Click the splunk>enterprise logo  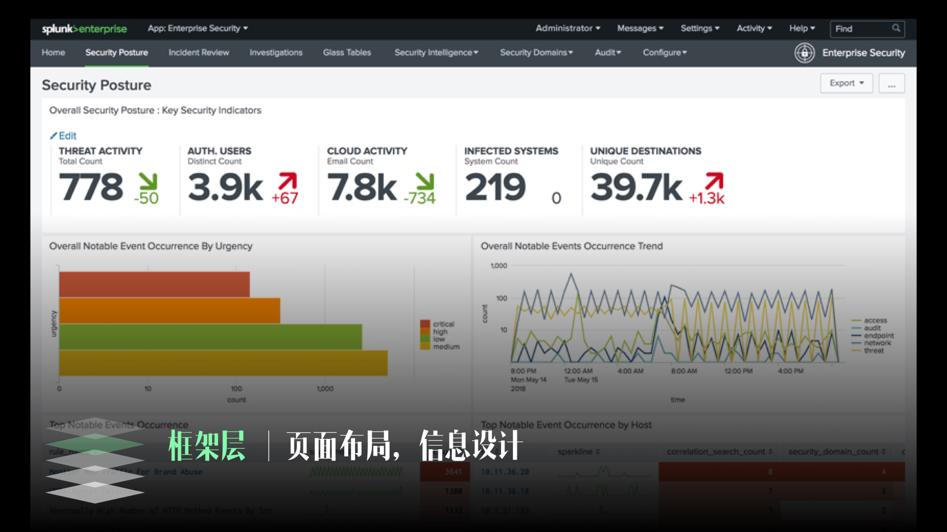84,29
